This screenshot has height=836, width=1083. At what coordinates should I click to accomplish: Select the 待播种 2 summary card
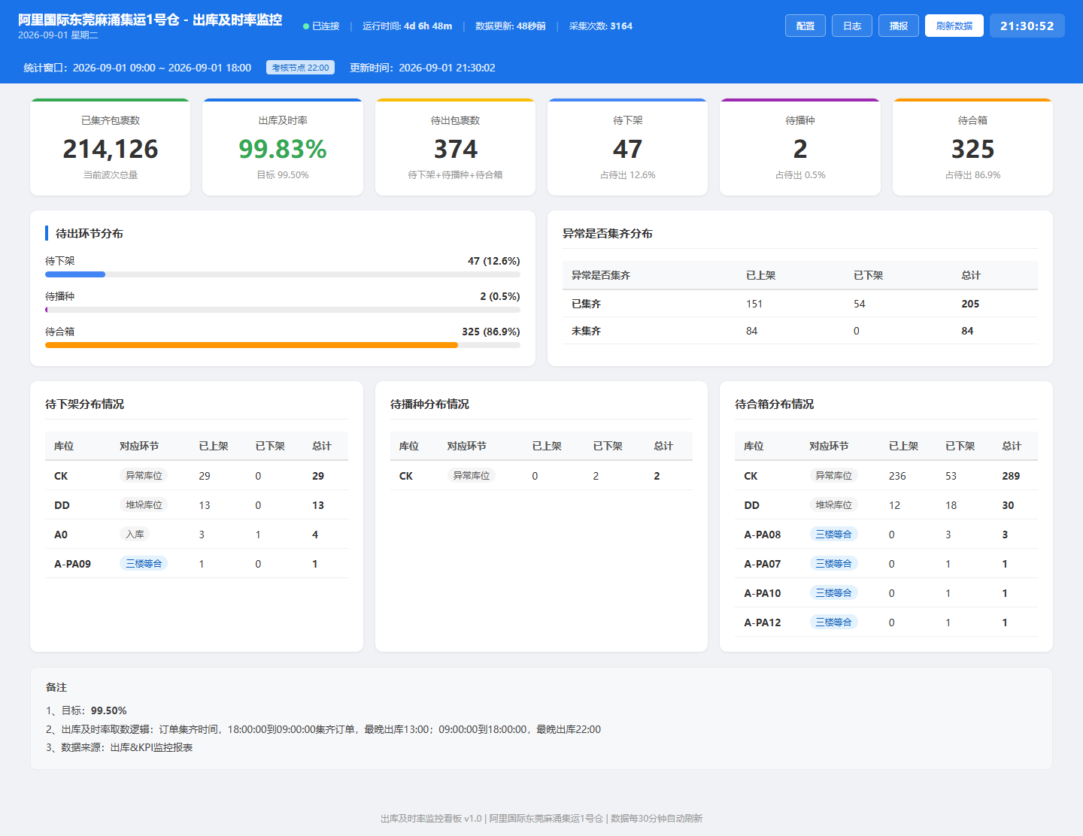click(800, 147)
